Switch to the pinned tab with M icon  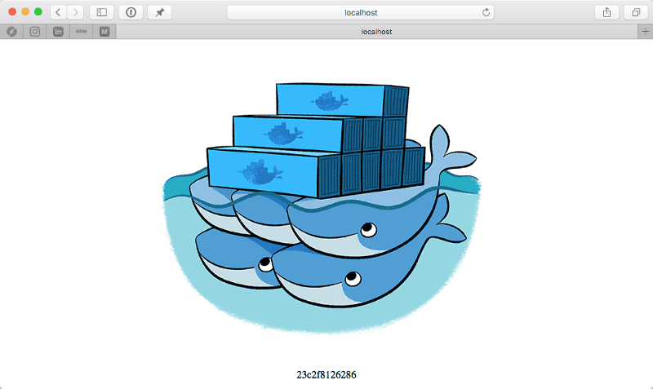tap(104, 32)
